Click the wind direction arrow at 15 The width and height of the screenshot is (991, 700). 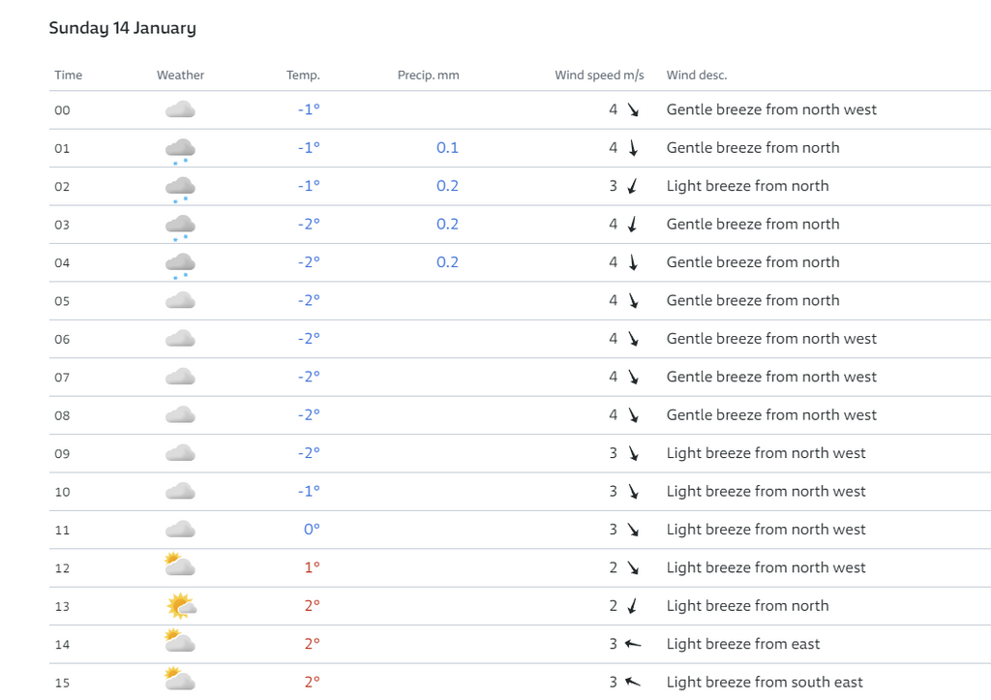point(633,682)
